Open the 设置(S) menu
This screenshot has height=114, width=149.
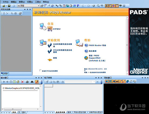pos(30,2)
